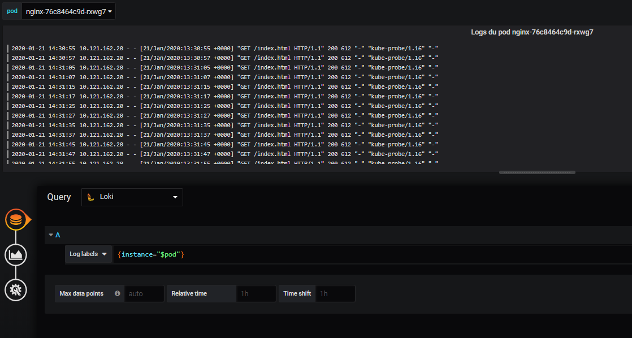Click log line at 14:30:55
This screenshot has width=632, height=338.
224,49
